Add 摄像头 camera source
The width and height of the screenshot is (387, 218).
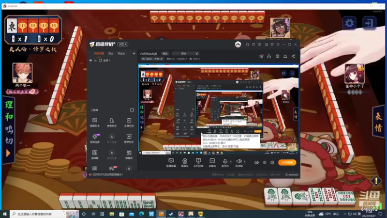185,163
